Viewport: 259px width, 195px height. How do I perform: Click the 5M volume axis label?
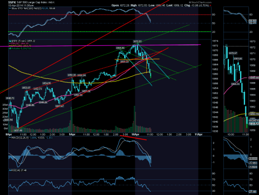pos(5,129)
